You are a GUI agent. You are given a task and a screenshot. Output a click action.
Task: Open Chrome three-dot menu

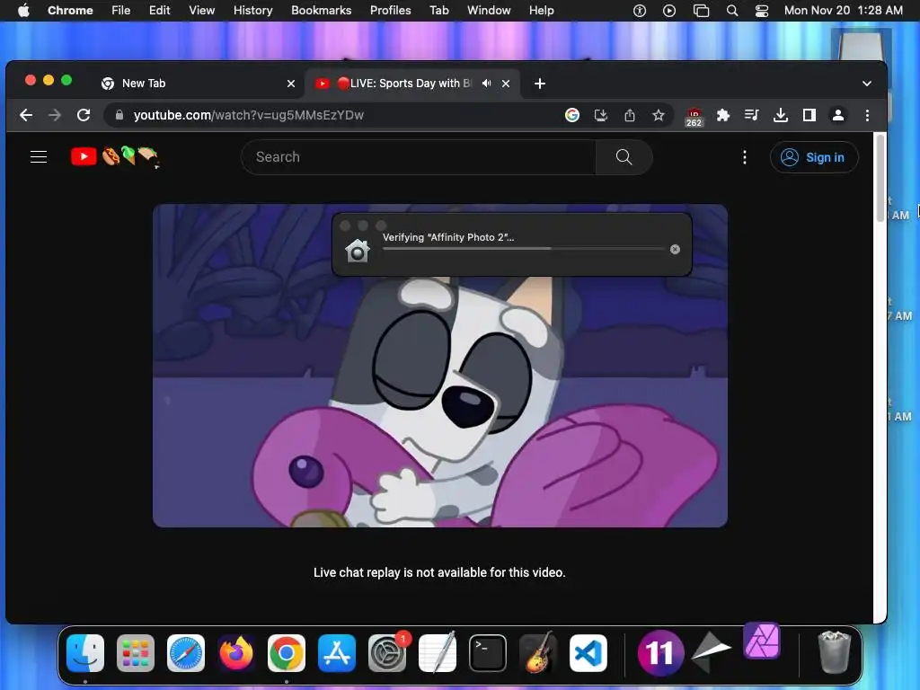[867, 115]
